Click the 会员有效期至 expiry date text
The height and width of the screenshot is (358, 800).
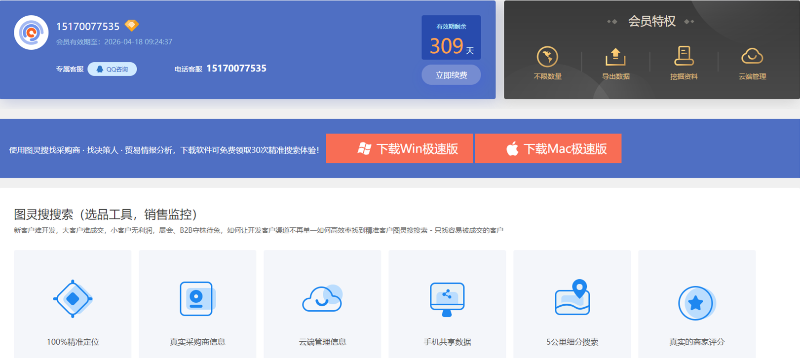tap(114, 42)
